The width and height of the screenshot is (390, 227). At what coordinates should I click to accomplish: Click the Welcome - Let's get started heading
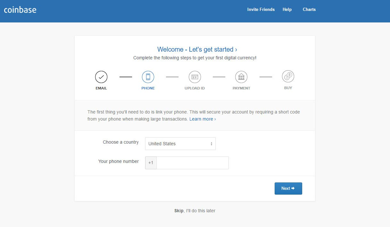pos(197,49)
